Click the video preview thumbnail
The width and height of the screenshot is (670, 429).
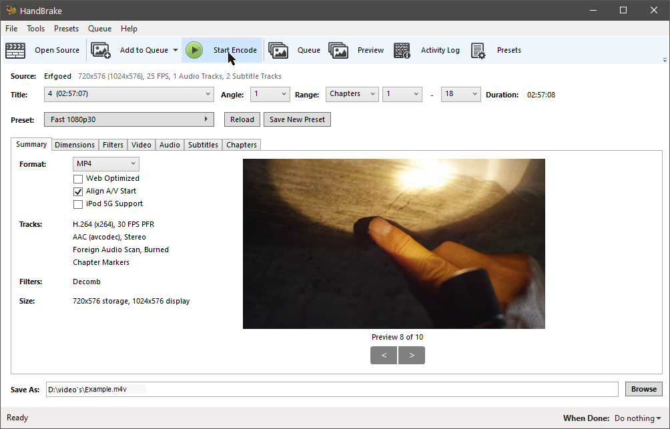click(x=394, y=244)
